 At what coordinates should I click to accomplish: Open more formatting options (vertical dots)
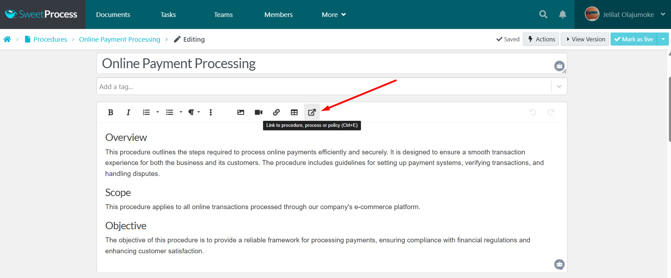211,112
